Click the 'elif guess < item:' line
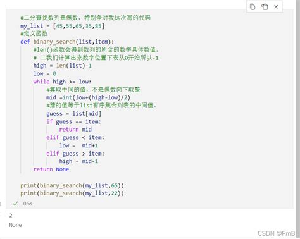This screenshot has height=239, width=300. [75, 137]
